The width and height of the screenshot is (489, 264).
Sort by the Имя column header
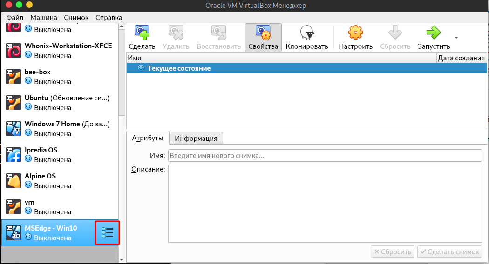tap(281, 58)
